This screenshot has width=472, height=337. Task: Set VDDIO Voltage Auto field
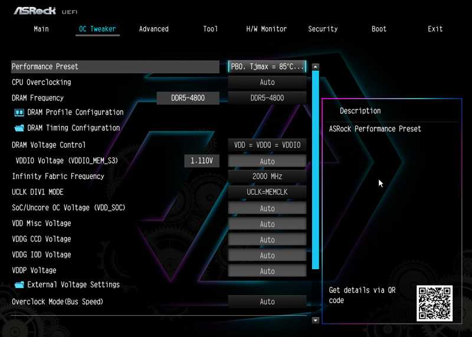(267, 161)
